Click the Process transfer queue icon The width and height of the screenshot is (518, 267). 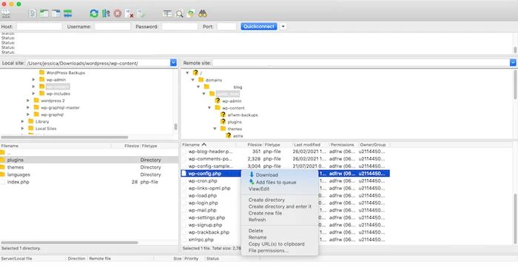106,13
